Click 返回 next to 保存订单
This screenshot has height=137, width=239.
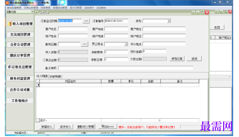194,59
